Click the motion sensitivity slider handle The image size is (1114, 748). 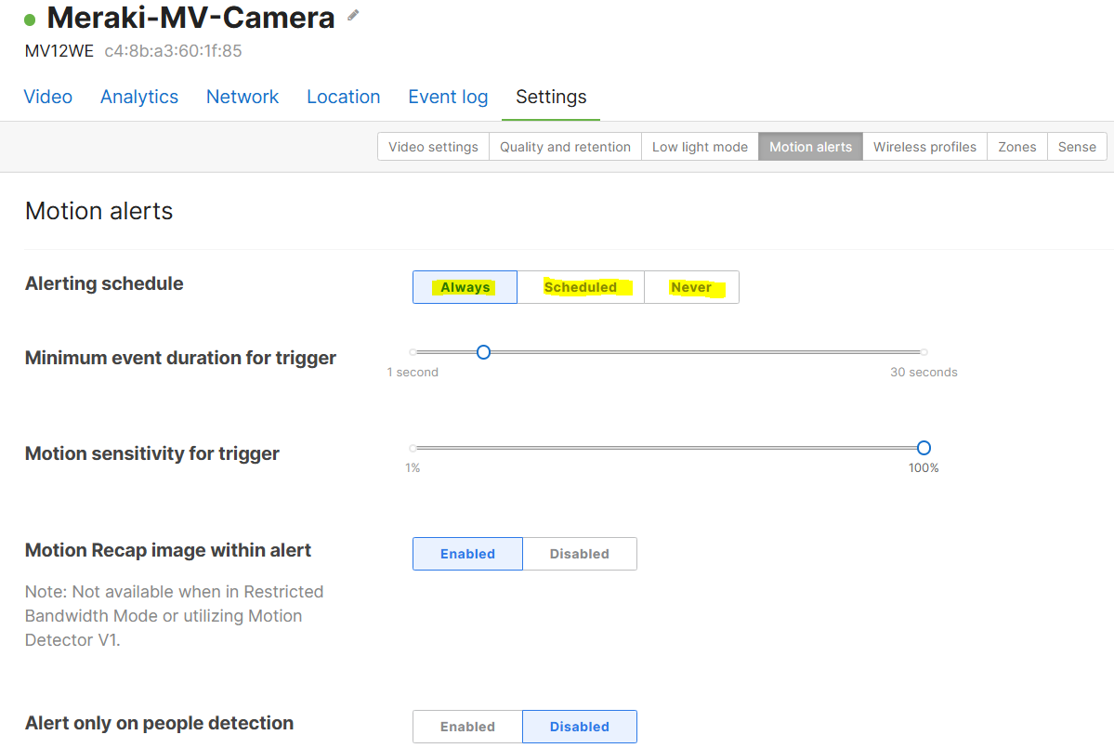[x=924, y=448]
